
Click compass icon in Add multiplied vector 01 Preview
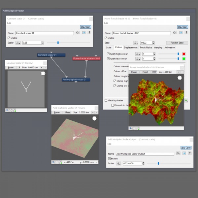[94, 118]
